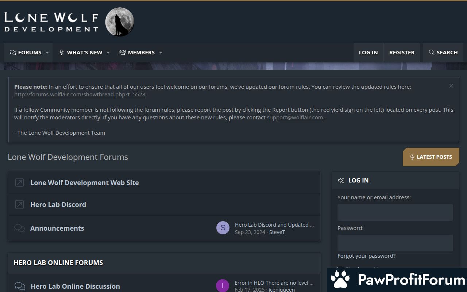Click the Register link
This screenshot has height=292, width=467.
[402, 53]
